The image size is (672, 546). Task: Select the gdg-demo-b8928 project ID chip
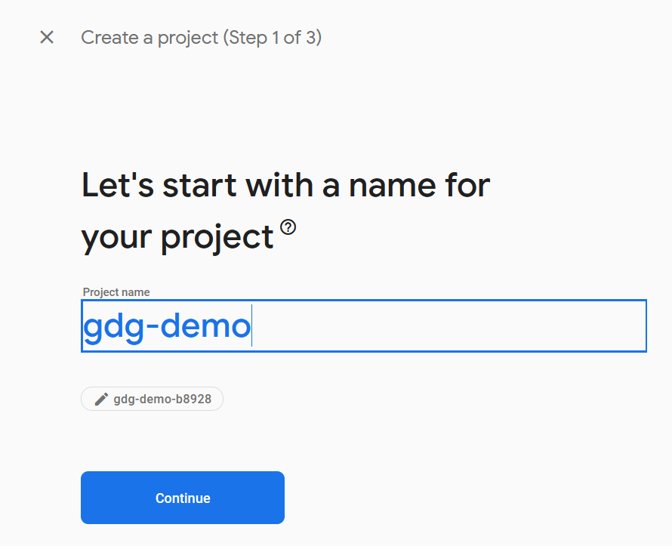pyautogui.click(x=152, y=399)
